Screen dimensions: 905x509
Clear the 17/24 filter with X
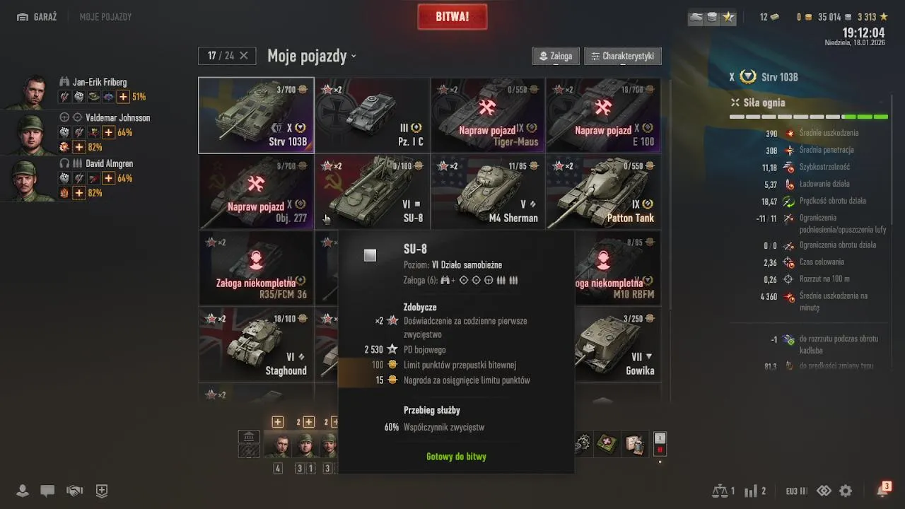(x=244, y=56)
